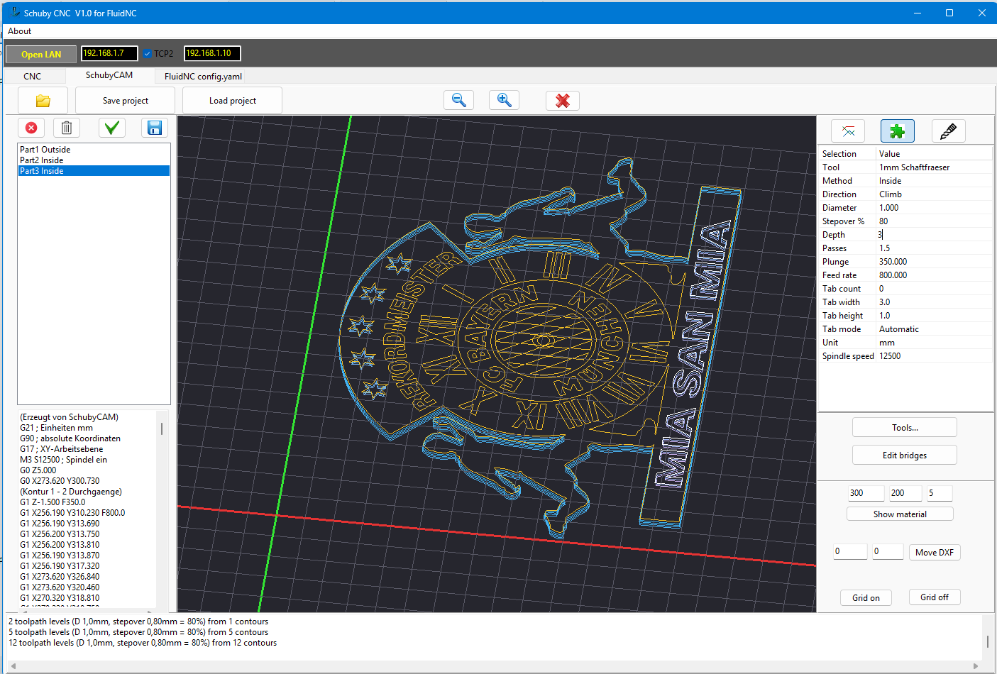Click the Grid on button

pos(866,597)
